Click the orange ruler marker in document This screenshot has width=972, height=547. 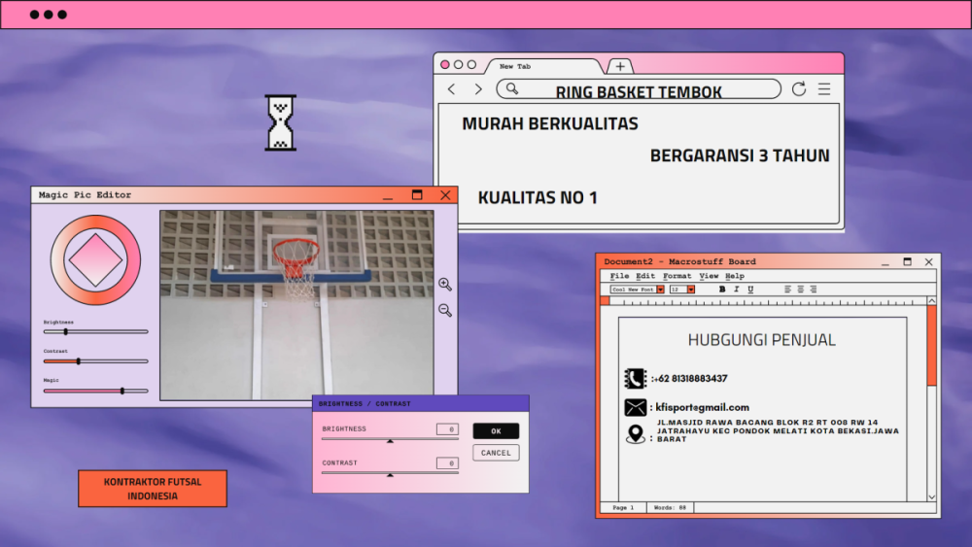click(605, 301)
